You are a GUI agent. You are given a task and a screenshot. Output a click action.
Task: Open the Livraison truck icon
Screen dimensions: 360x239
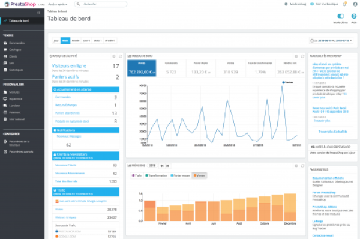pos(5,106)
